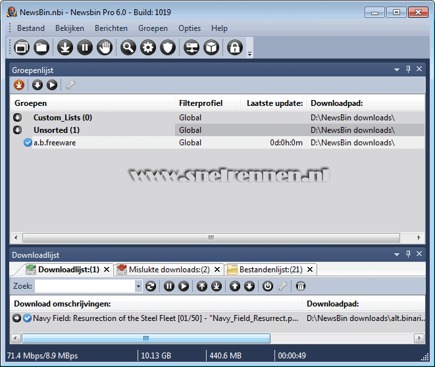This screenshot has width=435, height=367.
Task: Click the Download omschrijvingen column header
Action: click(156, 304)
